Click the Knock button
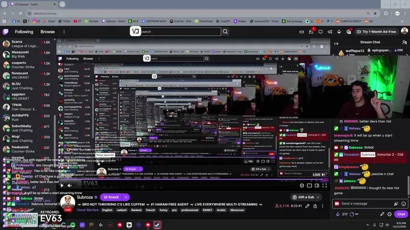Viewport: 410px width, 230px height. (112, 197)
